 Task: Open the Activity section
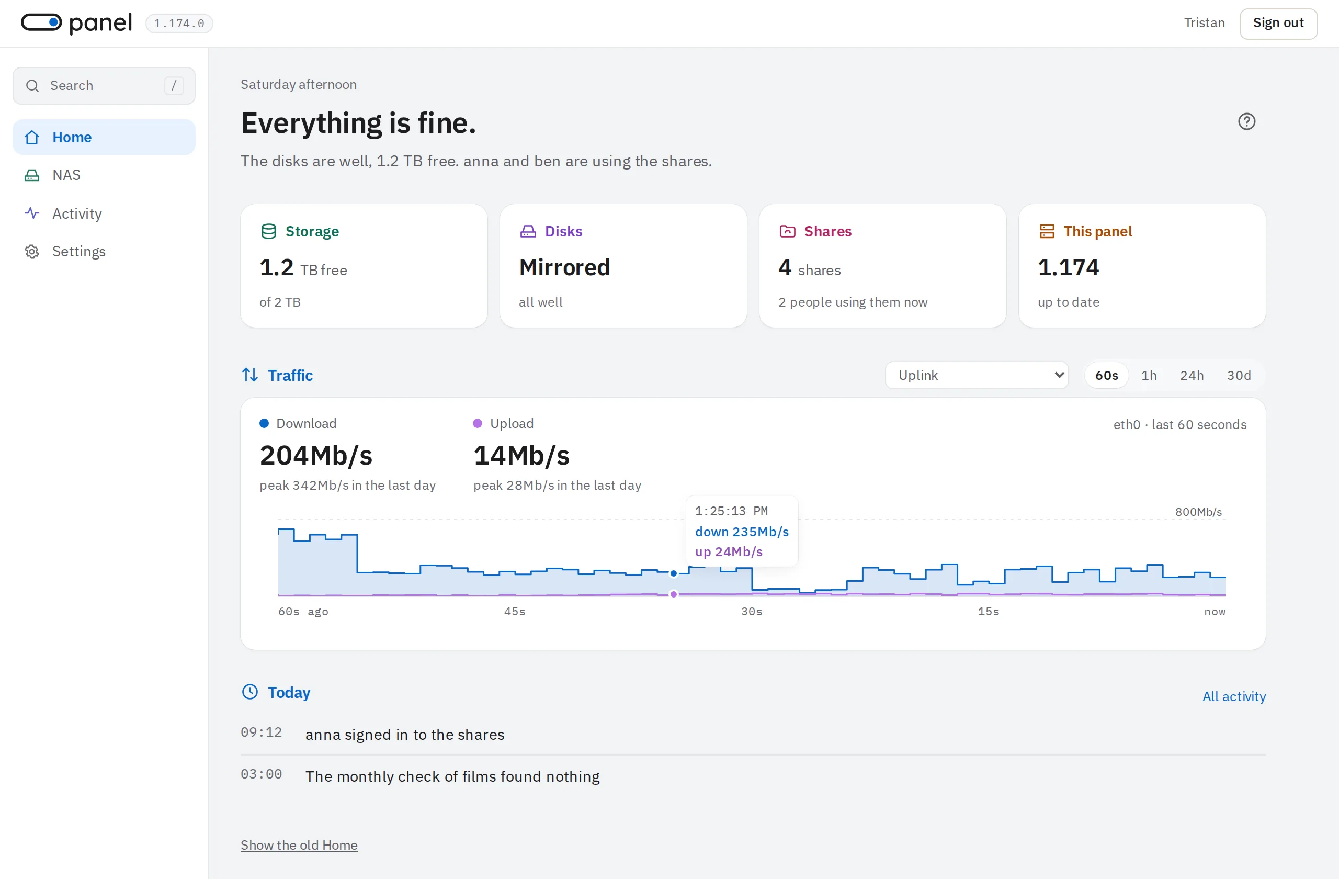[x=104, y=213]
